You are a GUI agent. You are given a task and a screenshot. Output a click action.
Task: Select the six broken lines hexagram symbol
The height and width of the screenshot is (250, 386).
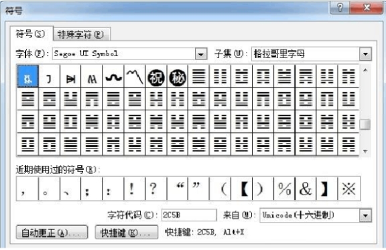[220, 76]
